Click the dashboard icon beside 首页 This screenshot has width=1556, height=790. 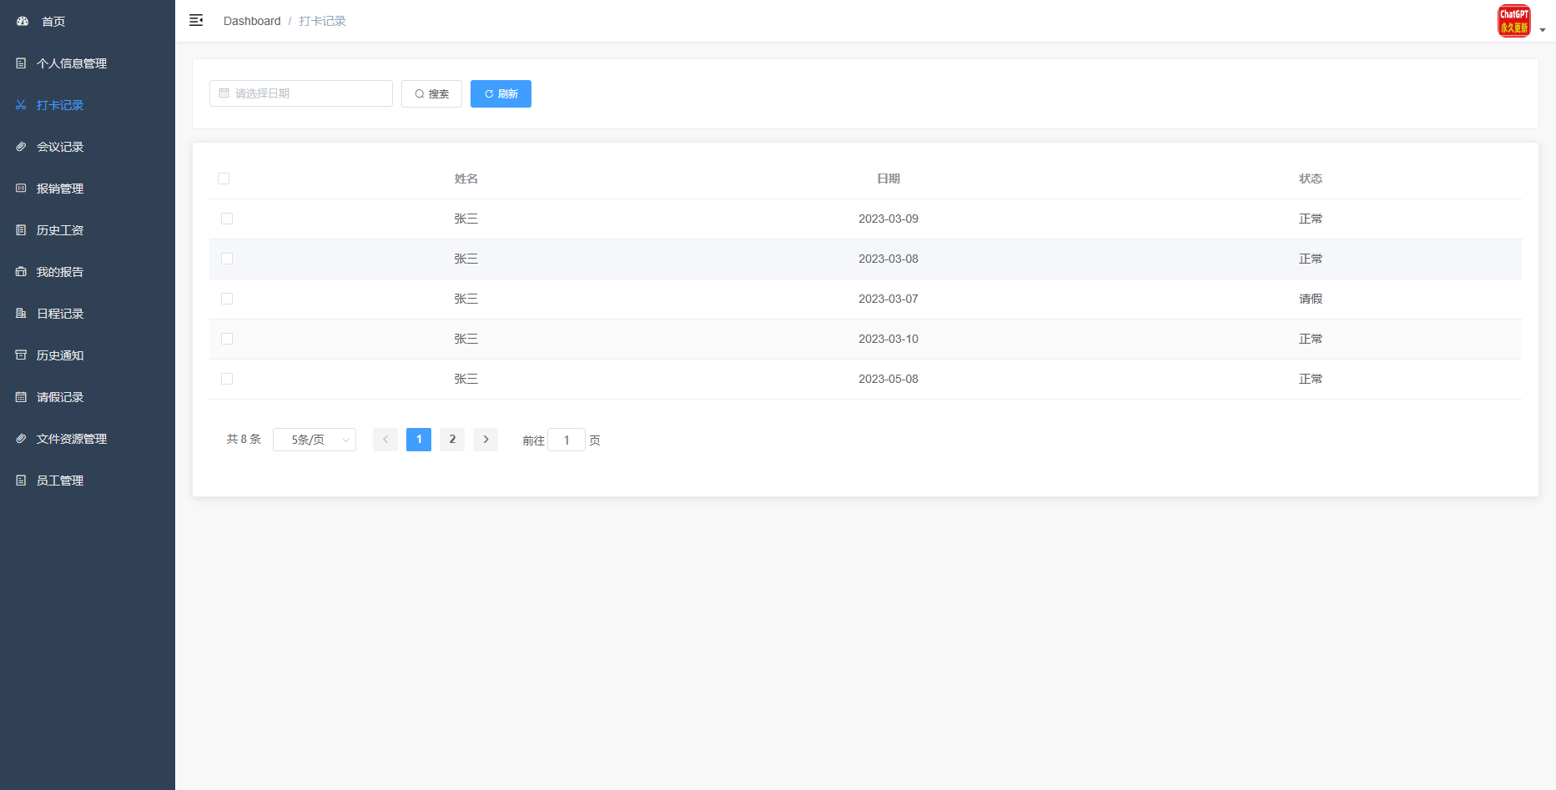[23, 21]
